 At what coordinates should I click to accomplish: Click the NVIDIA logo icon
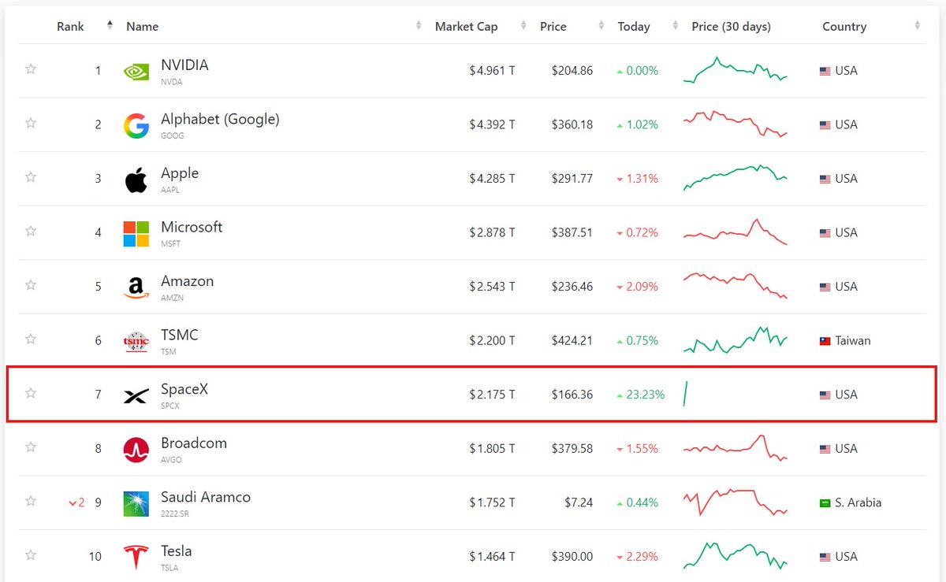click(136, 72)
